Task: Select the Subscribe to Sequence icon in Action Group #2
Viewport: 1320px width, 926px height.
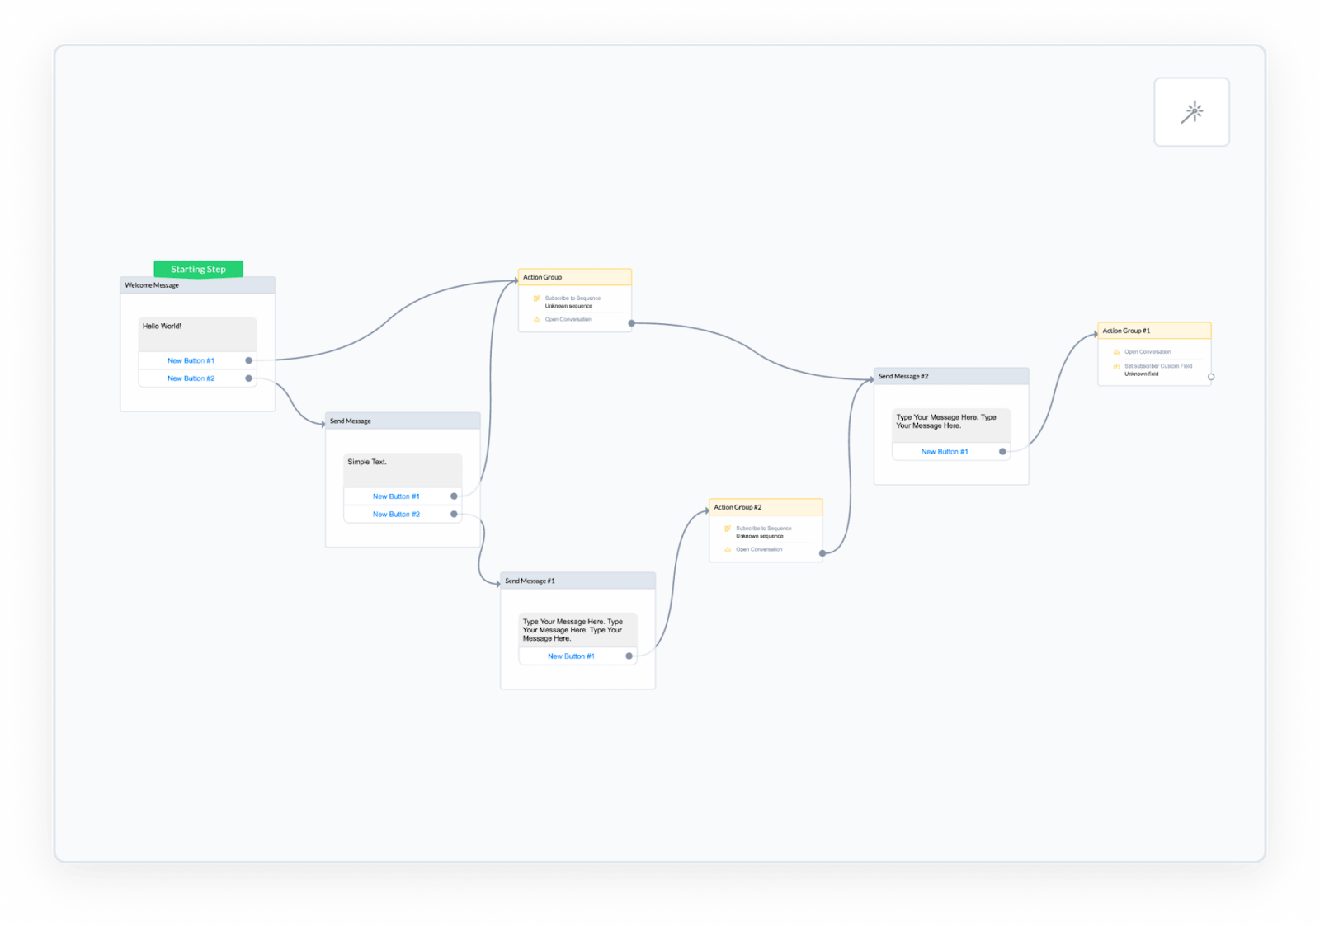Action: pyautogui.click(x=728, y=529)
